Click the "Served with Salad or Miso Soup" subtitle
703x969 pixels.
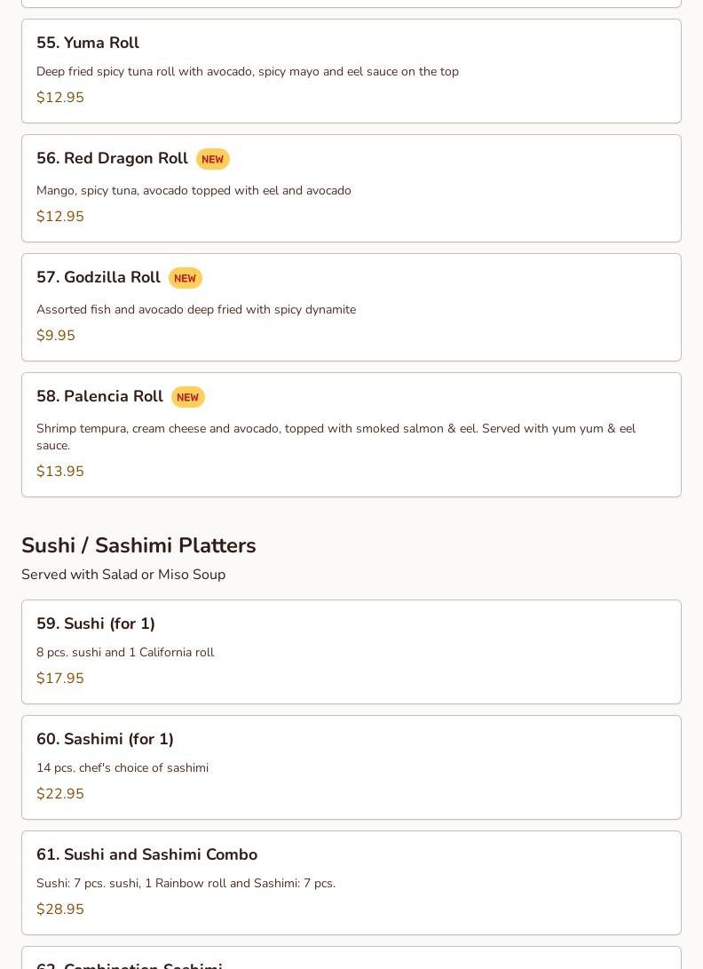123,575
